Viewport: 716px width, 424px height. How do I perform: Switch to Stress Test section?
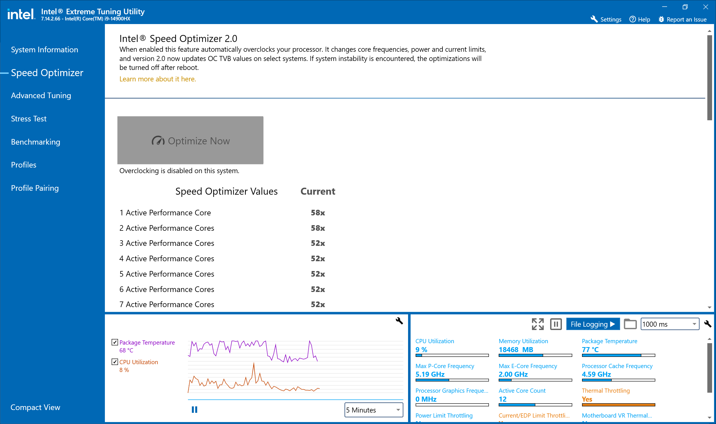coord(29,119)
